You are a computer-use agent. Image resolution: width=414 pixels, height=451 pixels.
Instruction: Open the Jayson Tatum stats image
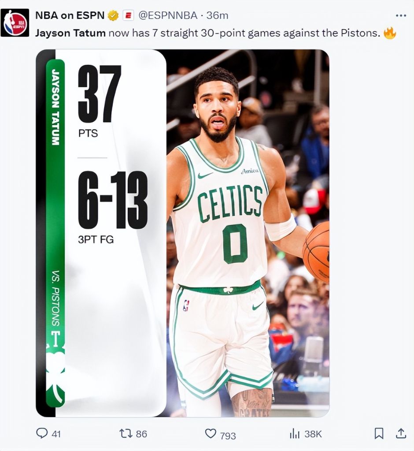pos(182,233)
